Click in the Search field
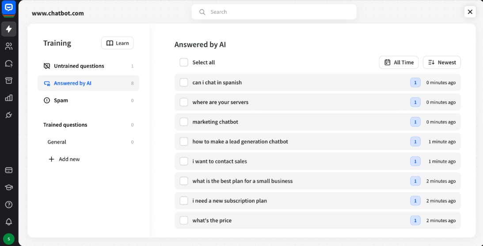483x246 pixels. (x=274, y=12)
